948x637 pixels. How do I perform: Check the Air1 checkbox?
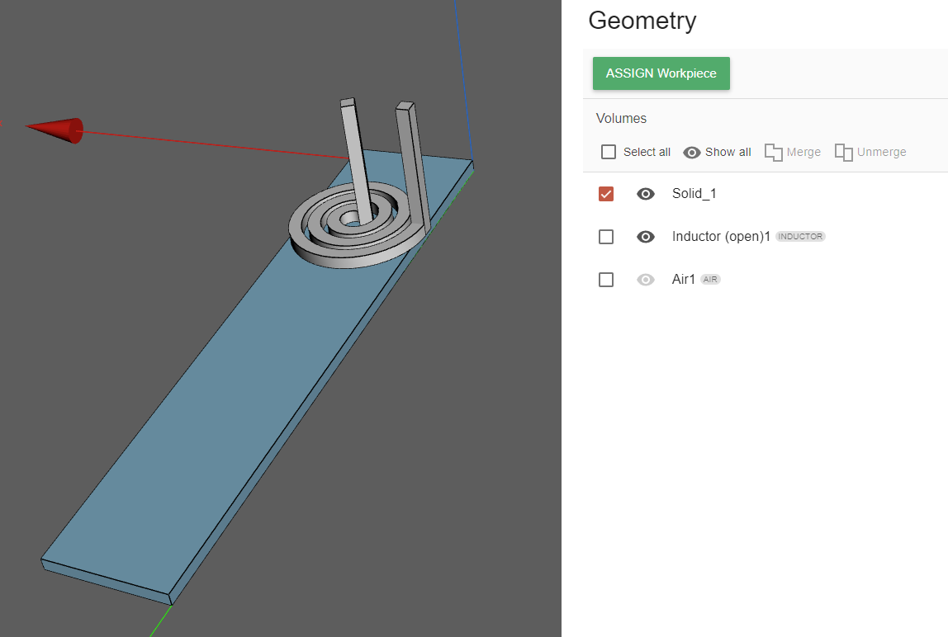coord(606,280)
